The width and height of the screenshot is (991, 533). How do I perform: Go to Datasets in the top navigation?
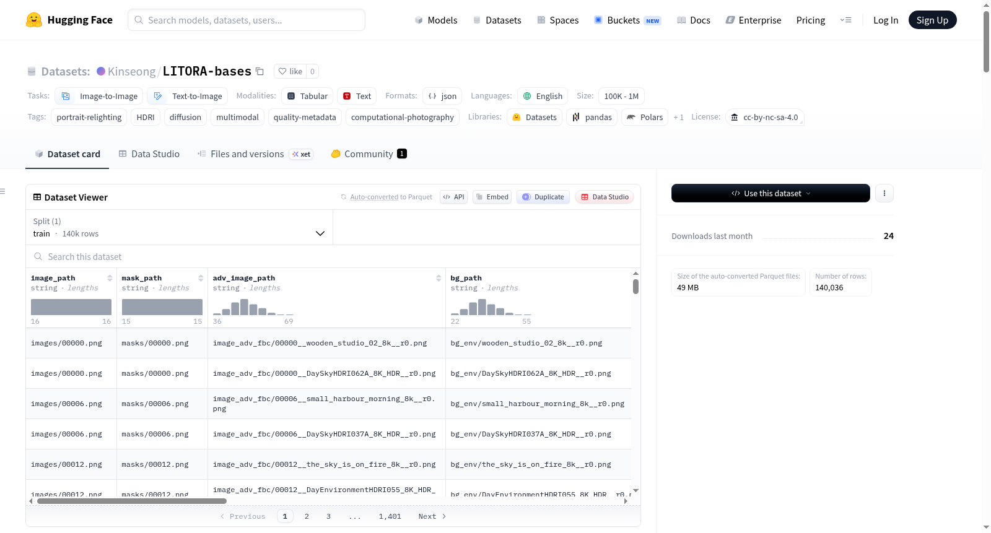coord(497,20)
